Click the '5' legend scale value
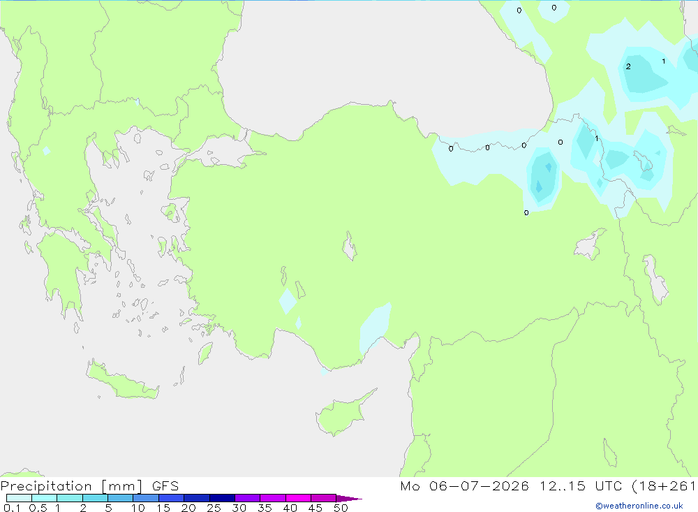 108,508
